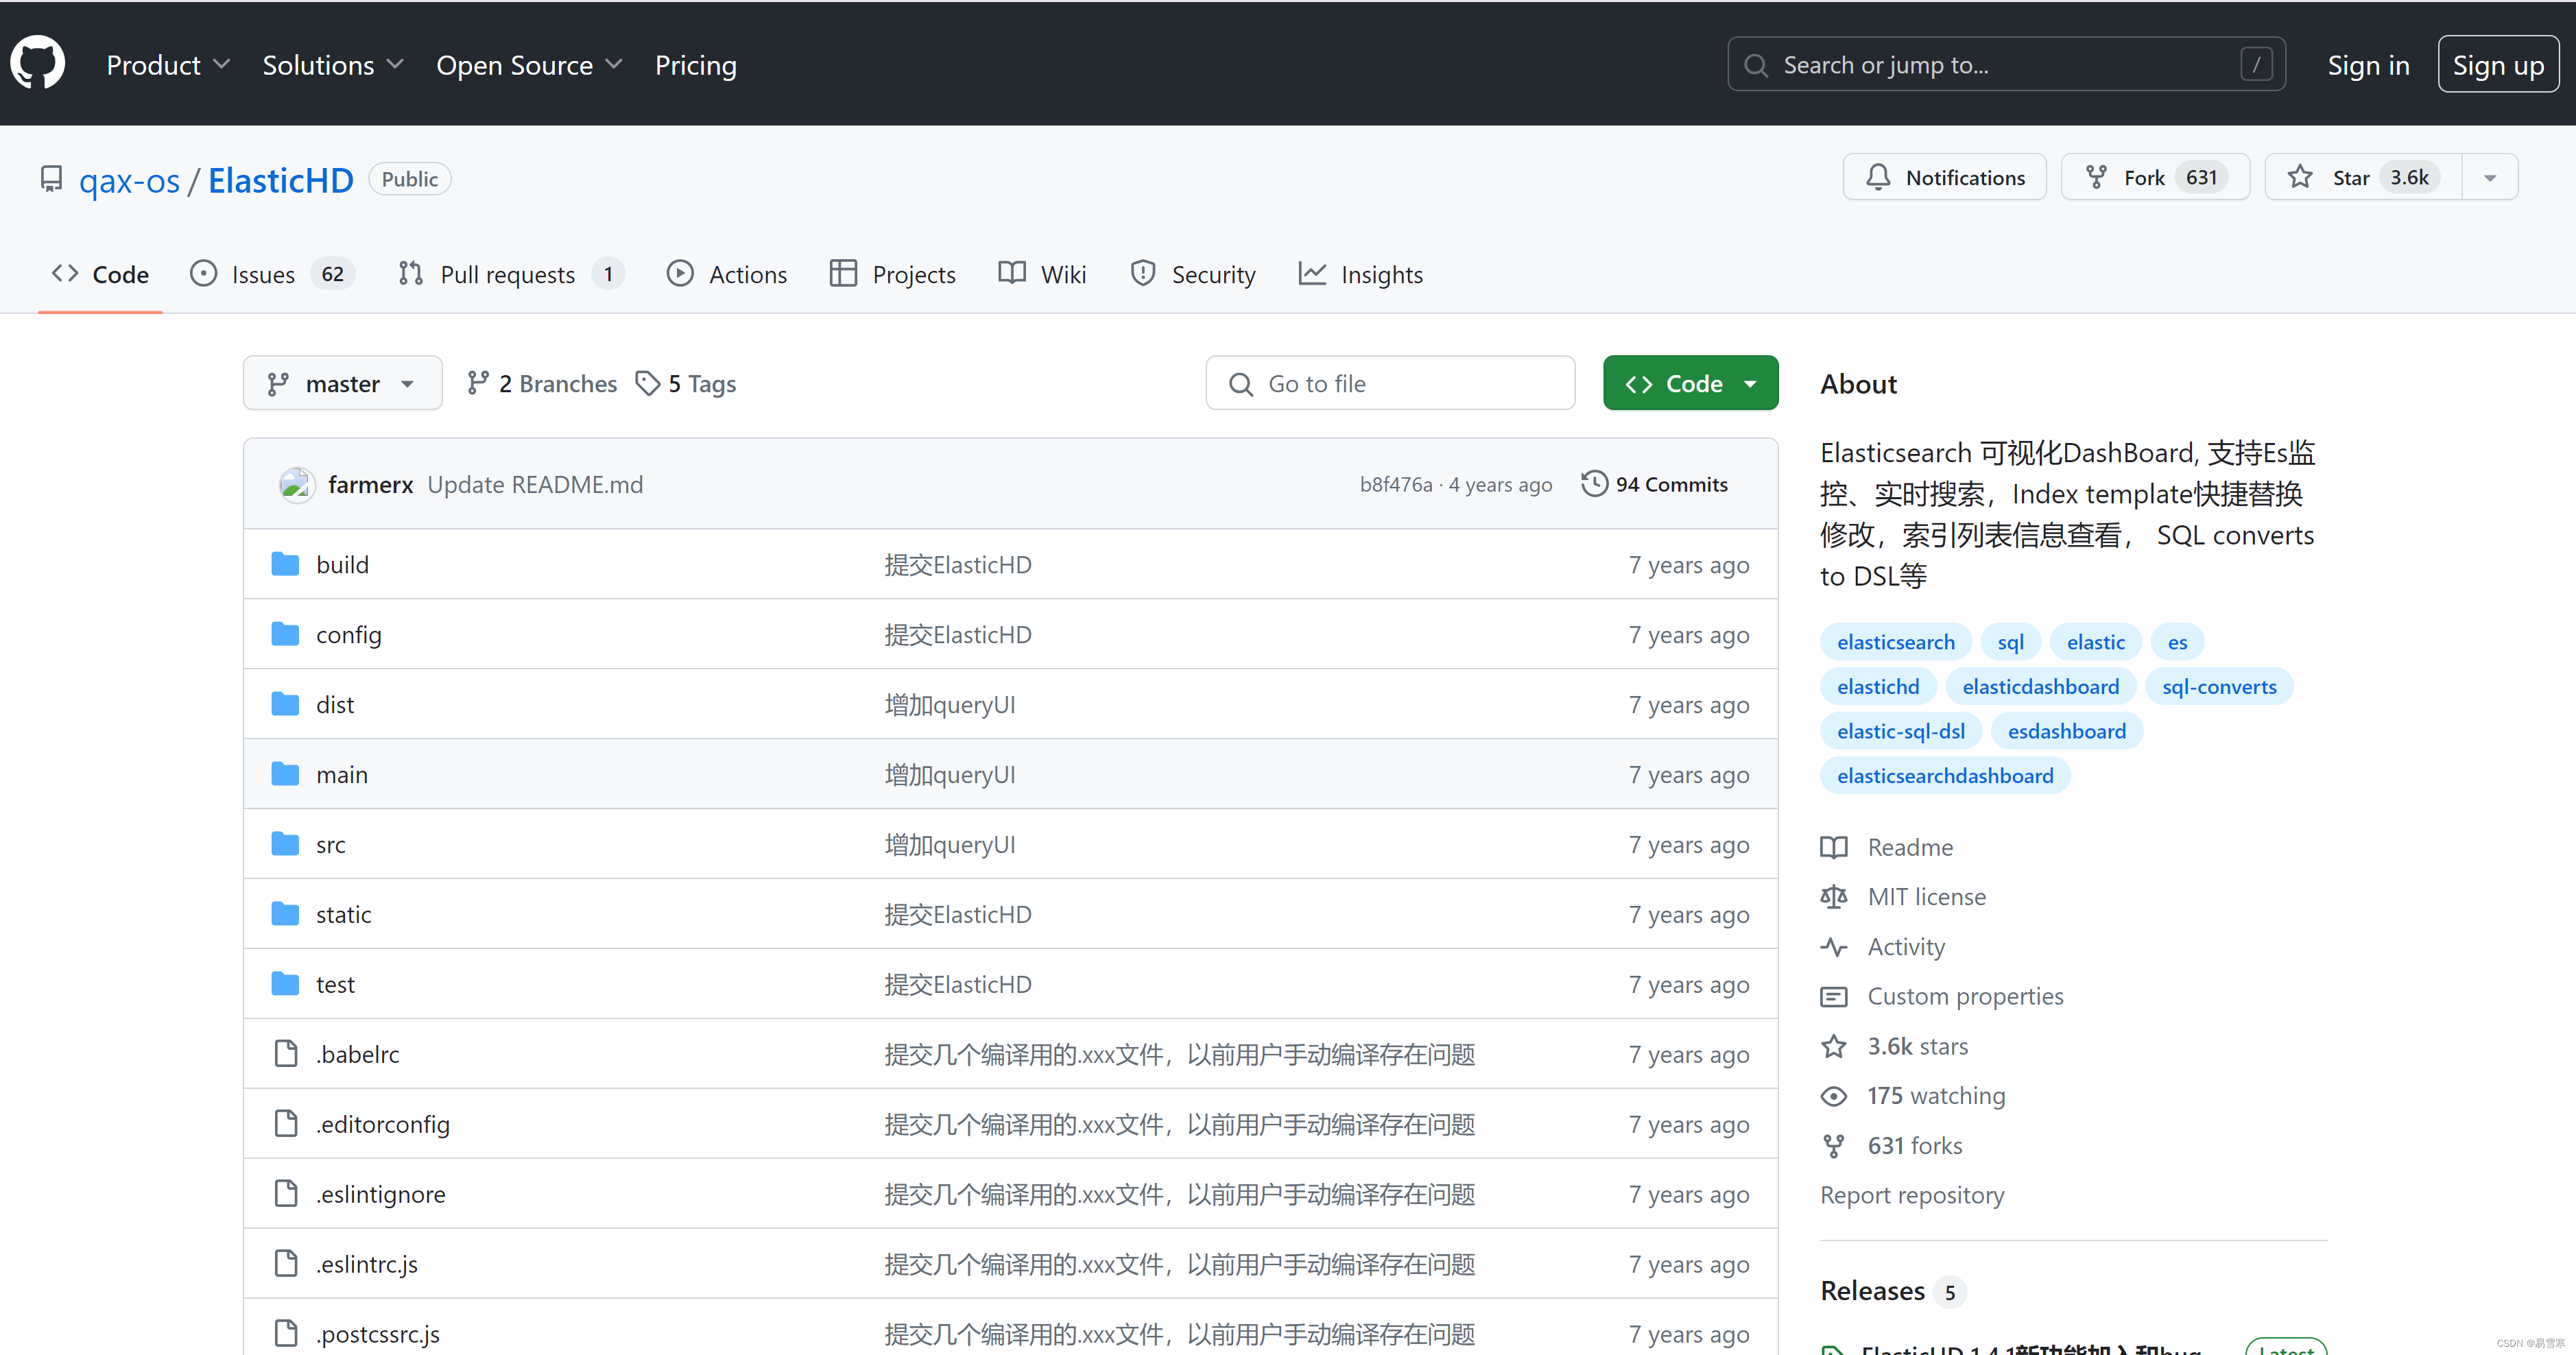The image size is (2576, 1355).
Task: Open the 94 Commits history icon
Action: pos(1594,483)
